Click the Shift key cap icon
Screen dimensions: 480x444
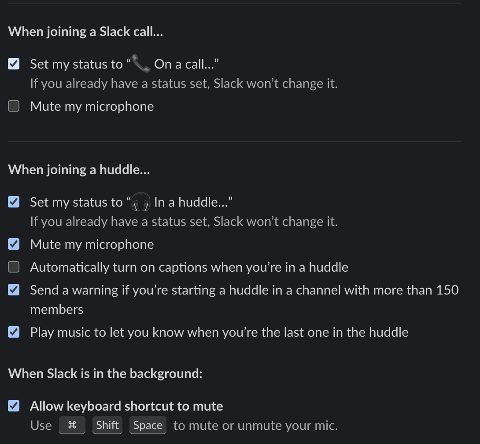107,425
